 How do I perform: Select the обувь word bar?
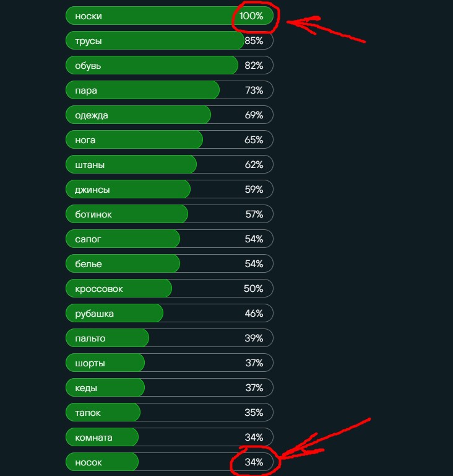point(169,65)
